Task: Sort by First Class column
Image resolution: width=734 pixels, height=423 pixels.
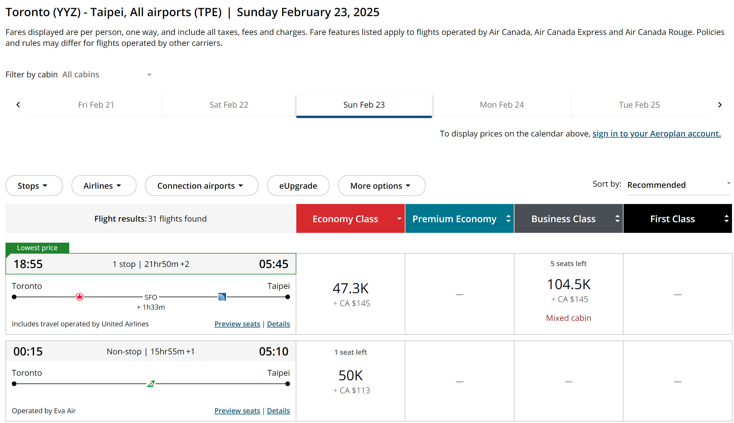Action: [677, 218]
